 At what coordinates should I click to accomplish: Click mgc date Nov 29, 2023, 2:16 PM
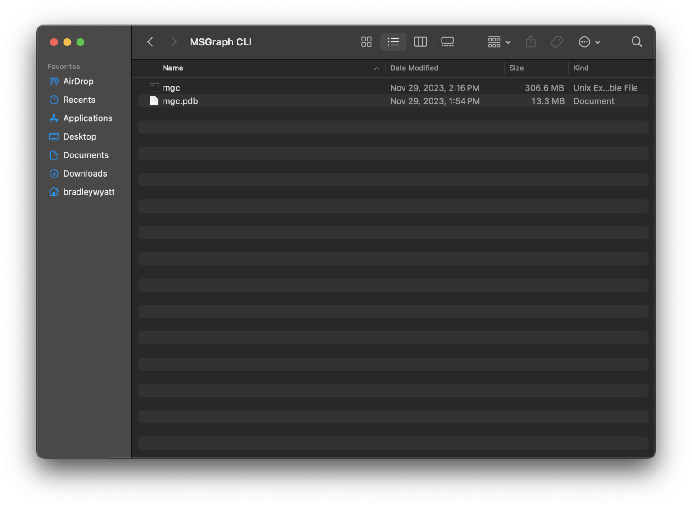coord(435,88)
